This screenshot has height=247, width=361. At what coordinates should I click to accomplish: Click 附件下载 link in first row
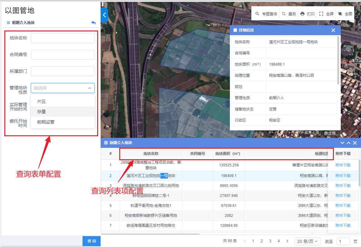343,165
